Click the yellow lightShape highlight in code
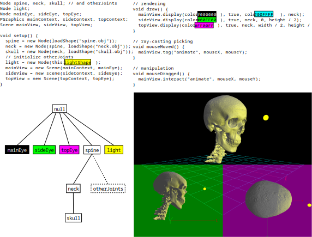 coord(78,62)
